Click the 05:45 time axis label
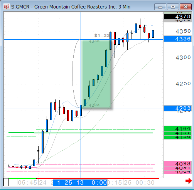 (x=27, y=183)
